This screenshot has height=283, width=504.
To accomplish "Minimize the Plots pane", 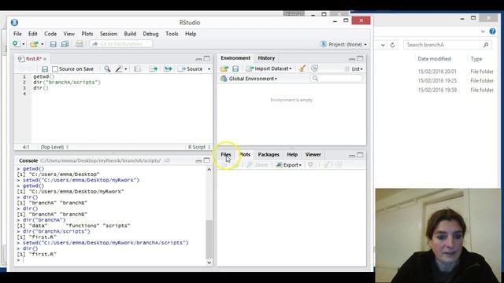I will click(x=352, y=156).
